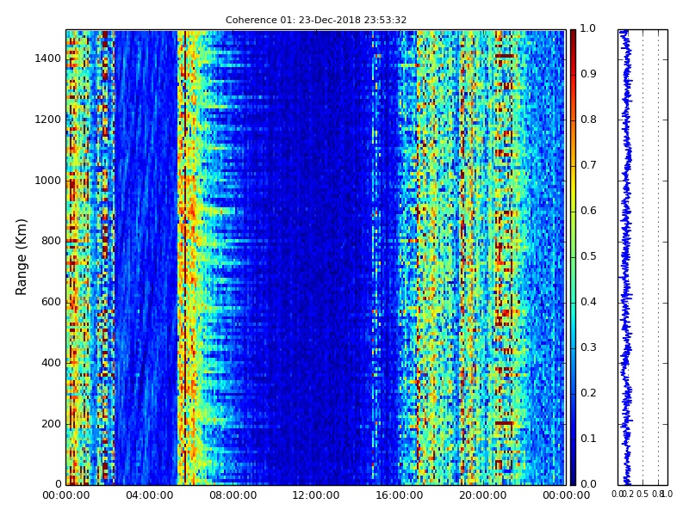Click the y-axis tick label '200'
689x516 pixels.
[x=52, y=424]
